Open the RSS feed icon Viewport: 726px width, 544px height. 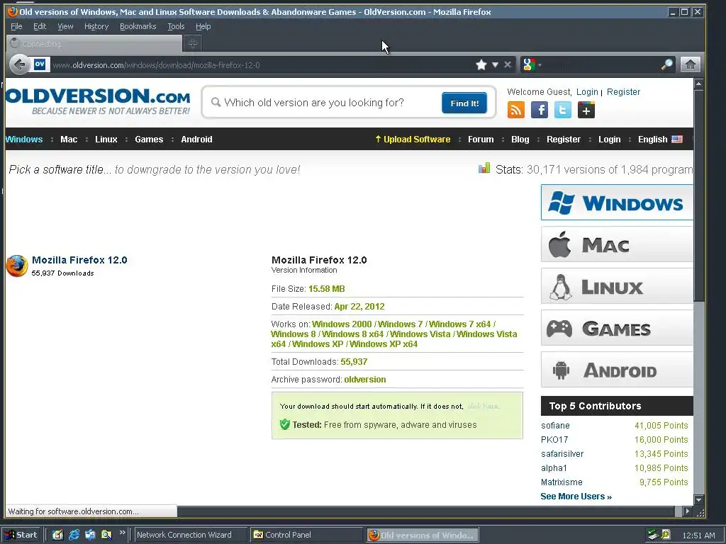[516, 110]
